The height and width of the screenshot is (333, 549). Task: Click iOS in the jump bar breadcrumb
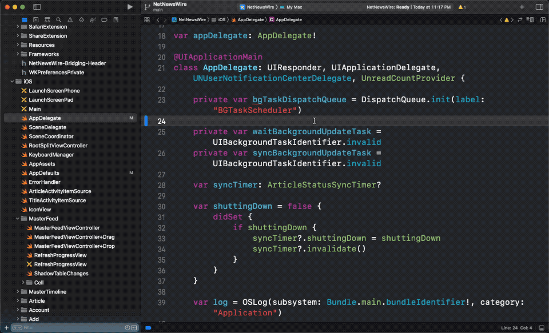click(222, 19)
